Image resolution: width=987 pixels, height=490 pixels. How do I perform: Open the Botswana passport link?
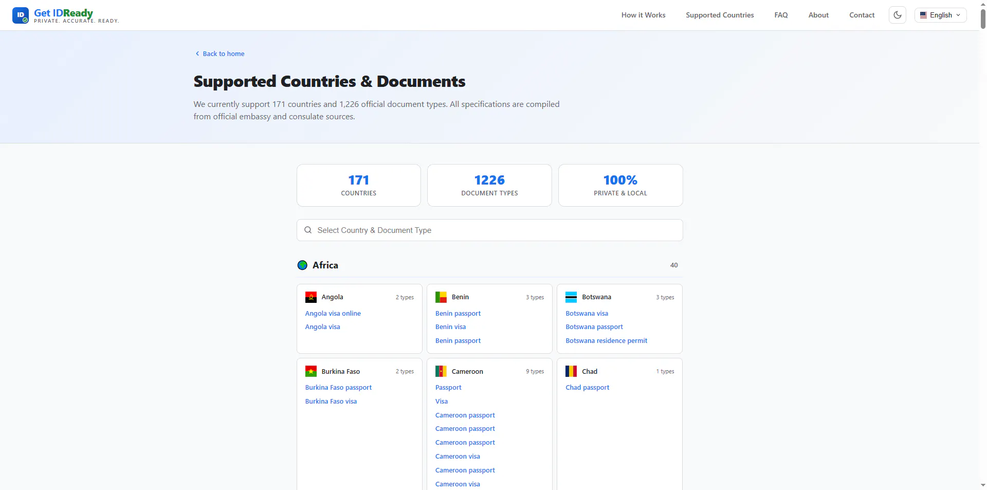tap(594, 327)
